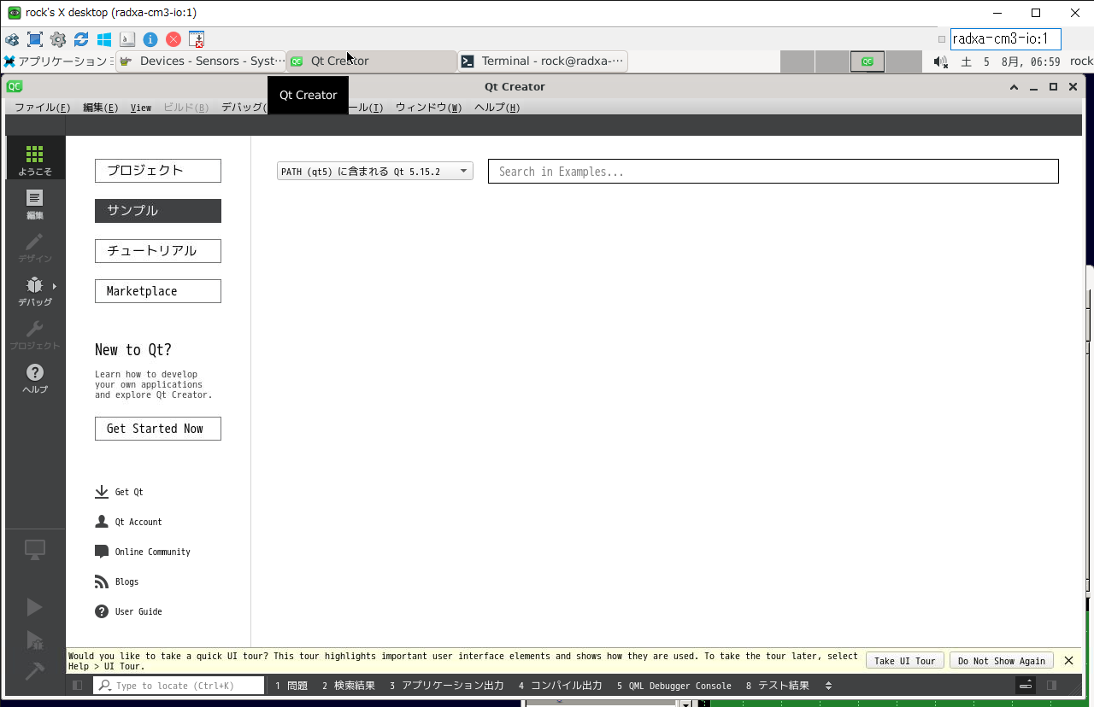1094x707 pixels.
Task: Click the VNC connection info icon
Action: click(150, 39)
